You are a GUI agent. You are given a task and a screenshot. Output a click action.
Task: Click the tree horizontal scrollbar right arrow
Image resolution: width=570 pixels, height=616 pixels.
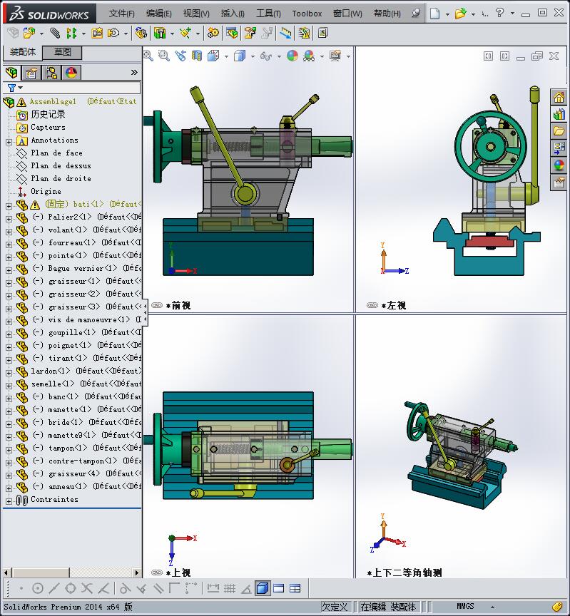click(136, 573)
